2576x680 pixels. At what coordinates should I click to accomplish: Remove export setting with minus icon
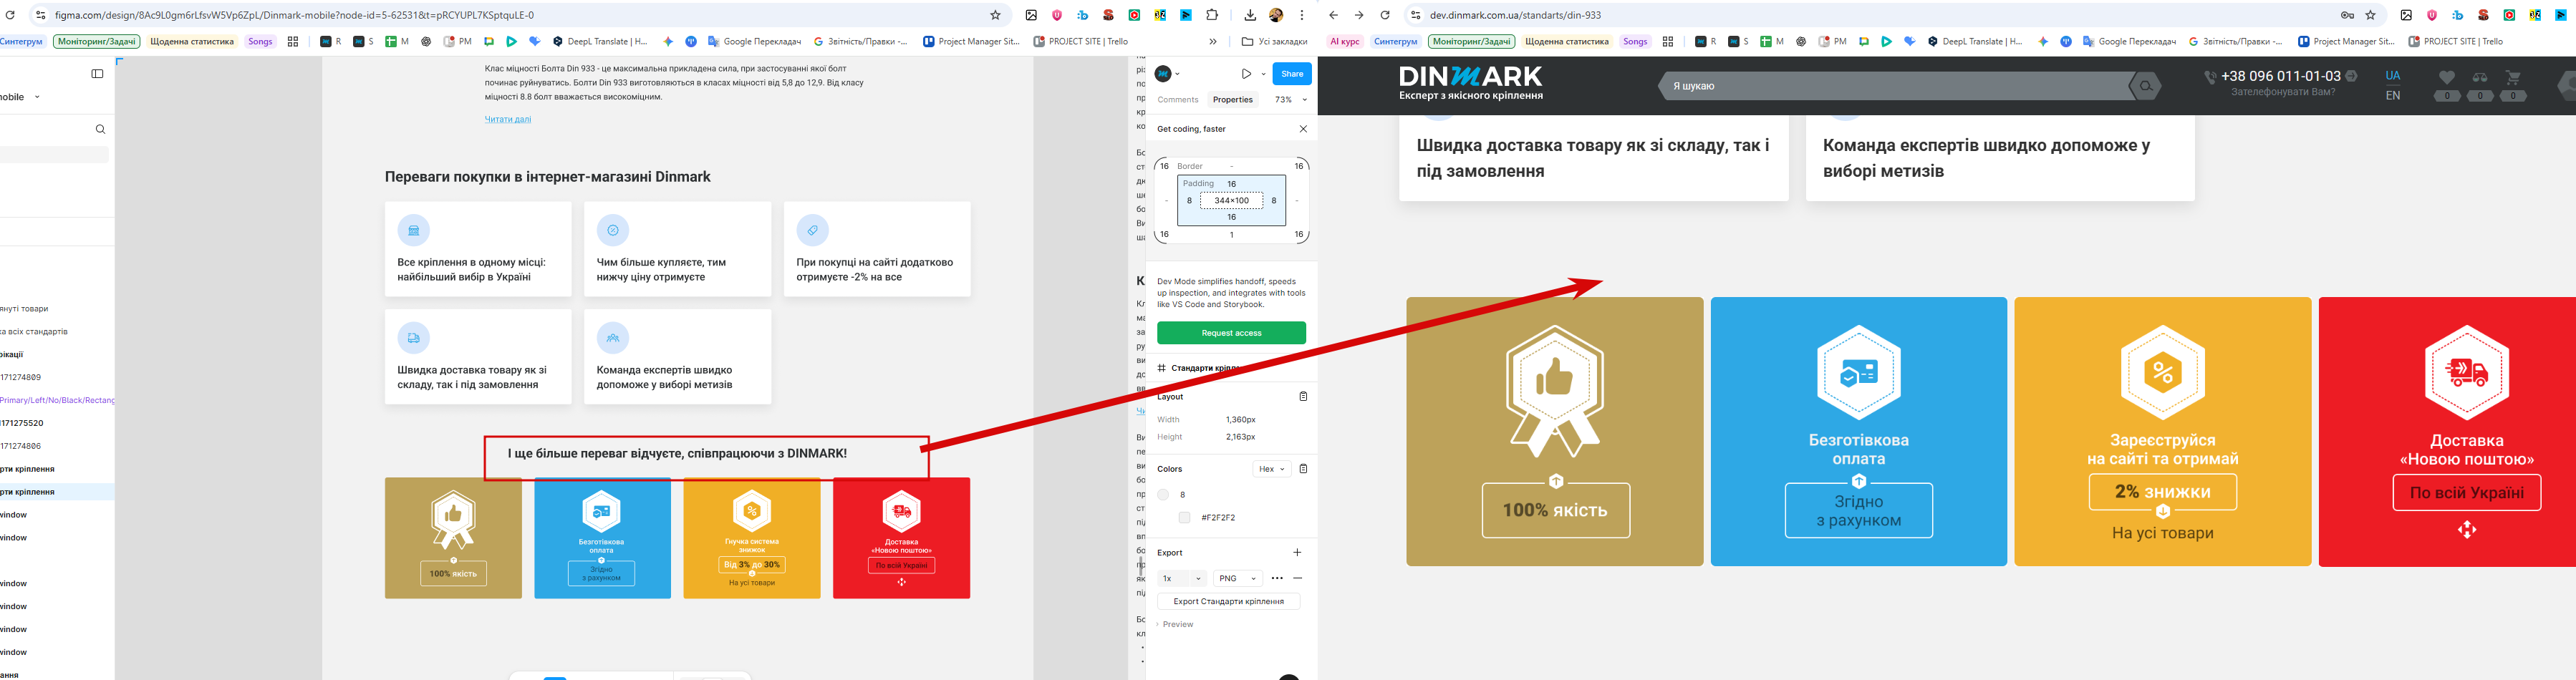tap(1297, 578)
